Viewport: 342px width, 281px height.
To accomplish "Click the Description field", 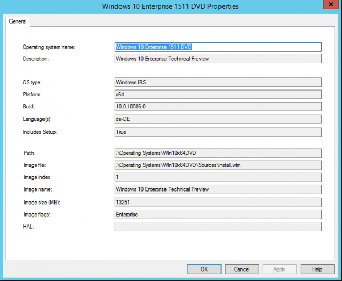I will click(218, 59).
